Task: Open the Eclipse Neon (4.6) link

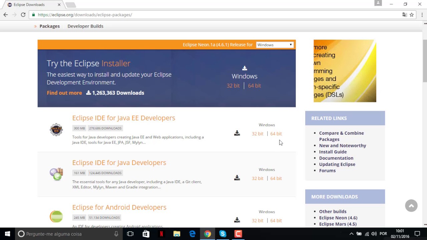Action: (338, 218)
